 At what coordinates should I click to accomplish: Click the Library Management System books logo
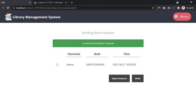(8, 17)
